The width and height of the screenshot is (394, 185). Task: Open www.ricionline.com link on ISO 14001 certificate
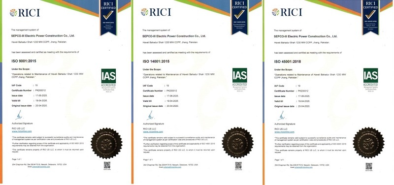[153, 131]
